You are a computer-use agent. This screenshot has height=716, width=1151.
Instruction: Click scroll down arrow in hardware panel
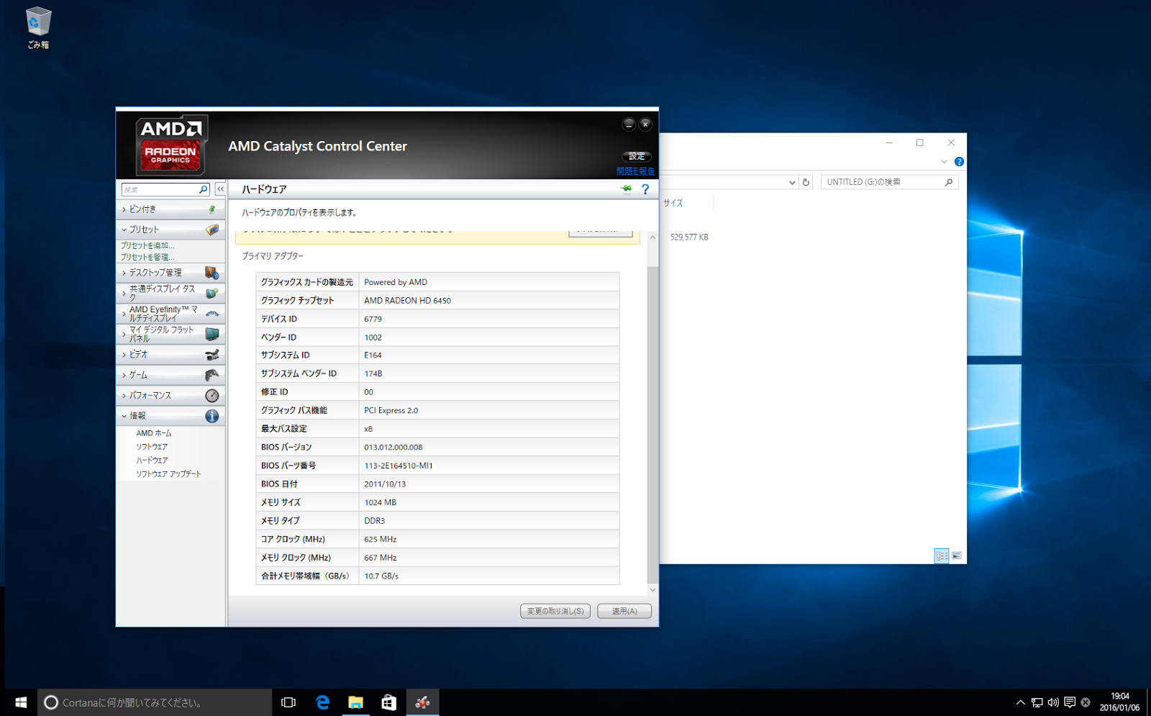point(652,590)
